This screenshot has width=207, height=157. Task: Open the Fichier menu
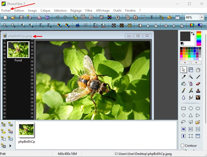point(6,11)
